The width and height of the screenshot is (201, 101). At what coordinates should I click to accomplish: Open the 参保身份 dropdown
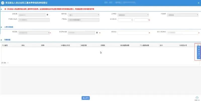click(34, 33)
